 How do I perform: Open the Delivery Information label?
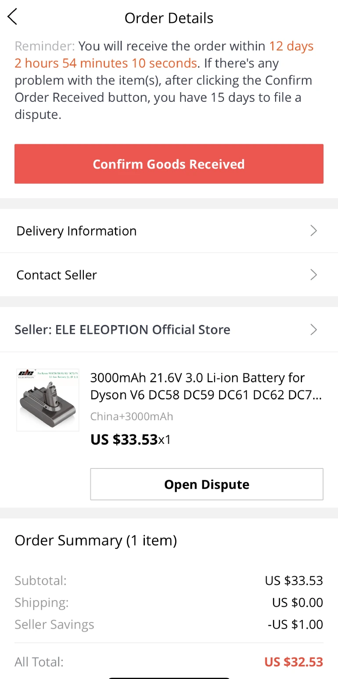pos(76,231)
